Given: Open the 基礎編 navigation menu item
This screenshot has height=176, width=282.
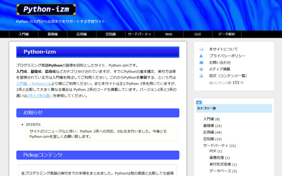Looking at the screenshot, I should pos(53,34).
